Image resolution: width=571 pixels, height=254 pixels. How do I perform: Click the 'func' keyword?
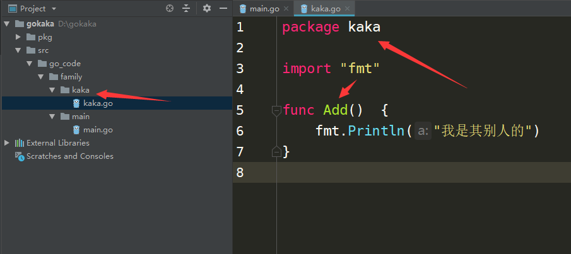298,110
